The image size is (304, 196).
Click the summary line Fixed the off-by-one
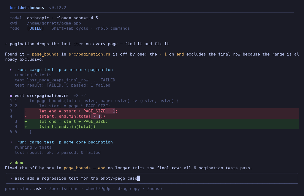[129, 168]
